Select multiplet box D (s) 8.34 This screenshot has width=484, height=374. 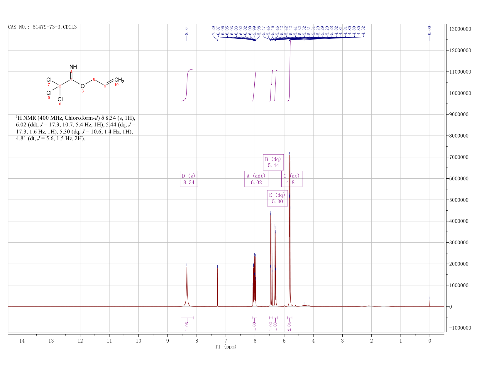(x=189, y=179)
